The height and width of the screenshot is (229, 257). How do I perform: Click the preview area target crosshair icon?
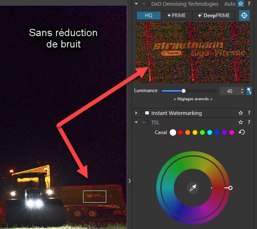(x=244, y=15)
